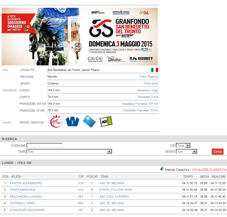Click JUN category in Poeta's row
This screenshot has width=227, height=217.
pyautogui.click(x=80, y=190)
